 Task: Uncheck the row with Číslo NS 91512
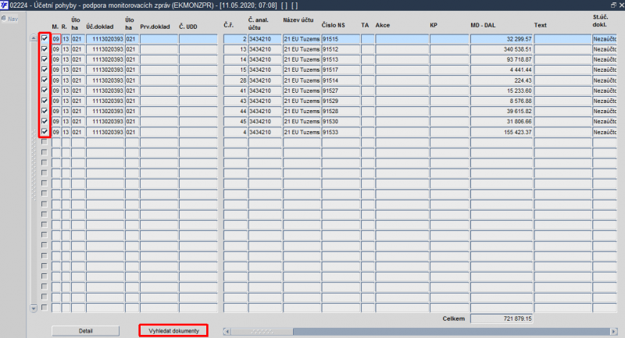45,49
